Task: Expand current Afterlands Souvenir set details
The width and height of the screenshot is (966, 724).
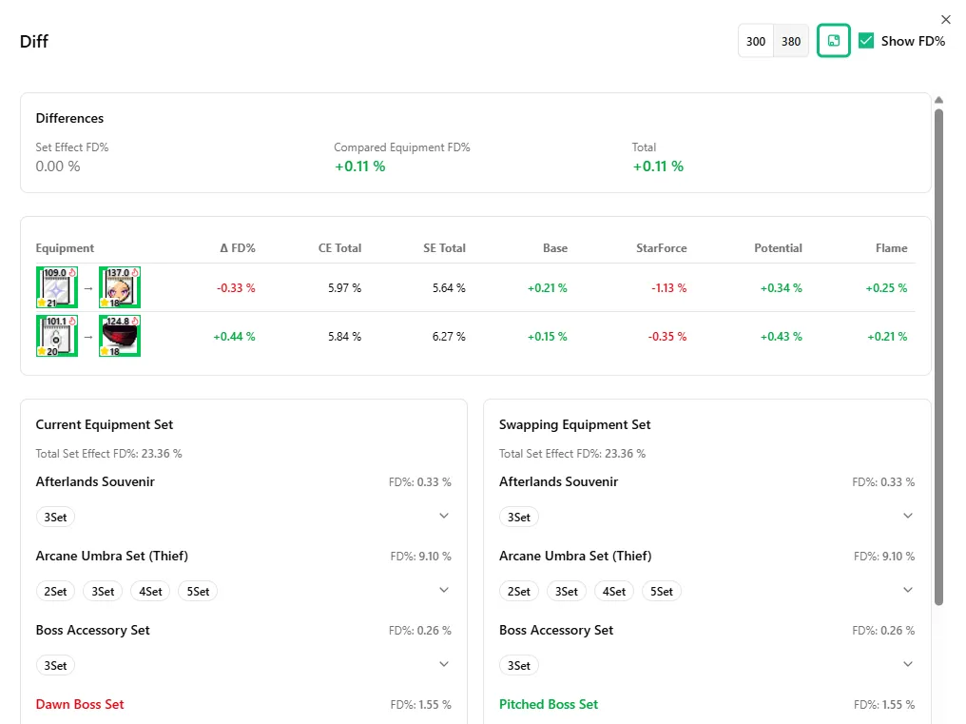Action: coord(444,516)
